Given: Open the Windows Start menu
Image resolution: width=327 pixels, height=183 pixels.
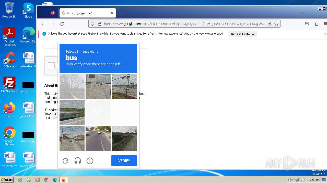Looking at the screenshot, I should (x=7, y=180).
